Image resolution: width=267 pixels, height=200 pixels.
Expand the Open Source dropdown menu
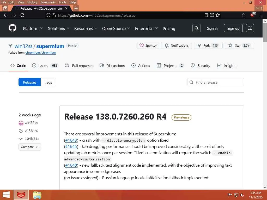116,29
